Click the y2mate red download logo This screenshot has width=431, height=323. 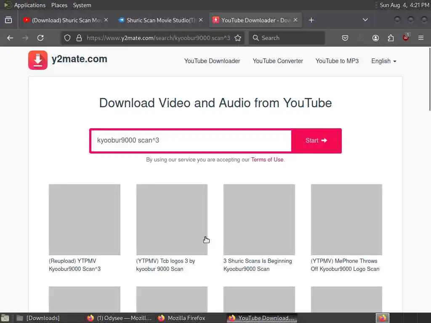pyautogui.click(x=38, y=60)
